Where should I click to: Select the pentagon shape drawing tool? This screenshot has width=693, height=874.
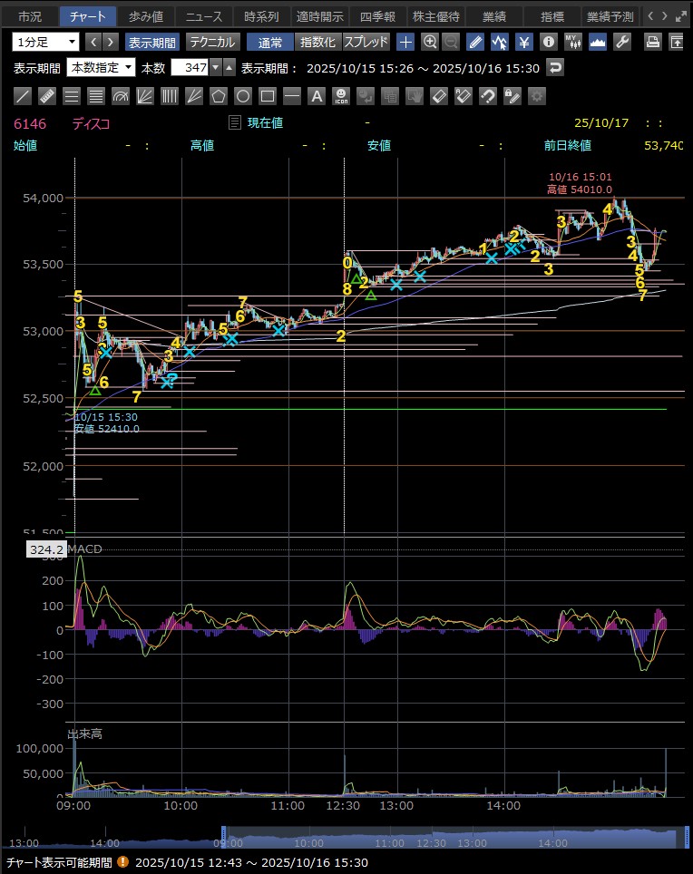point(219,96)
